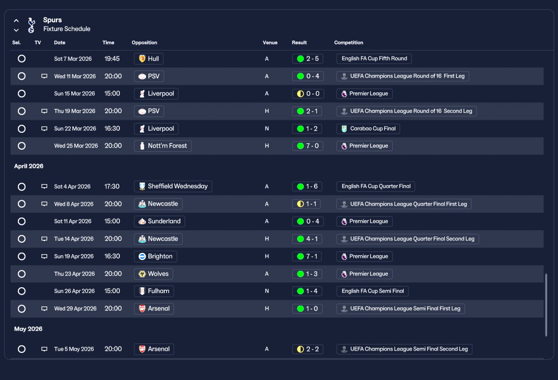Click the Premier League icon in the Nott'm Forest row

coord(344,146)
